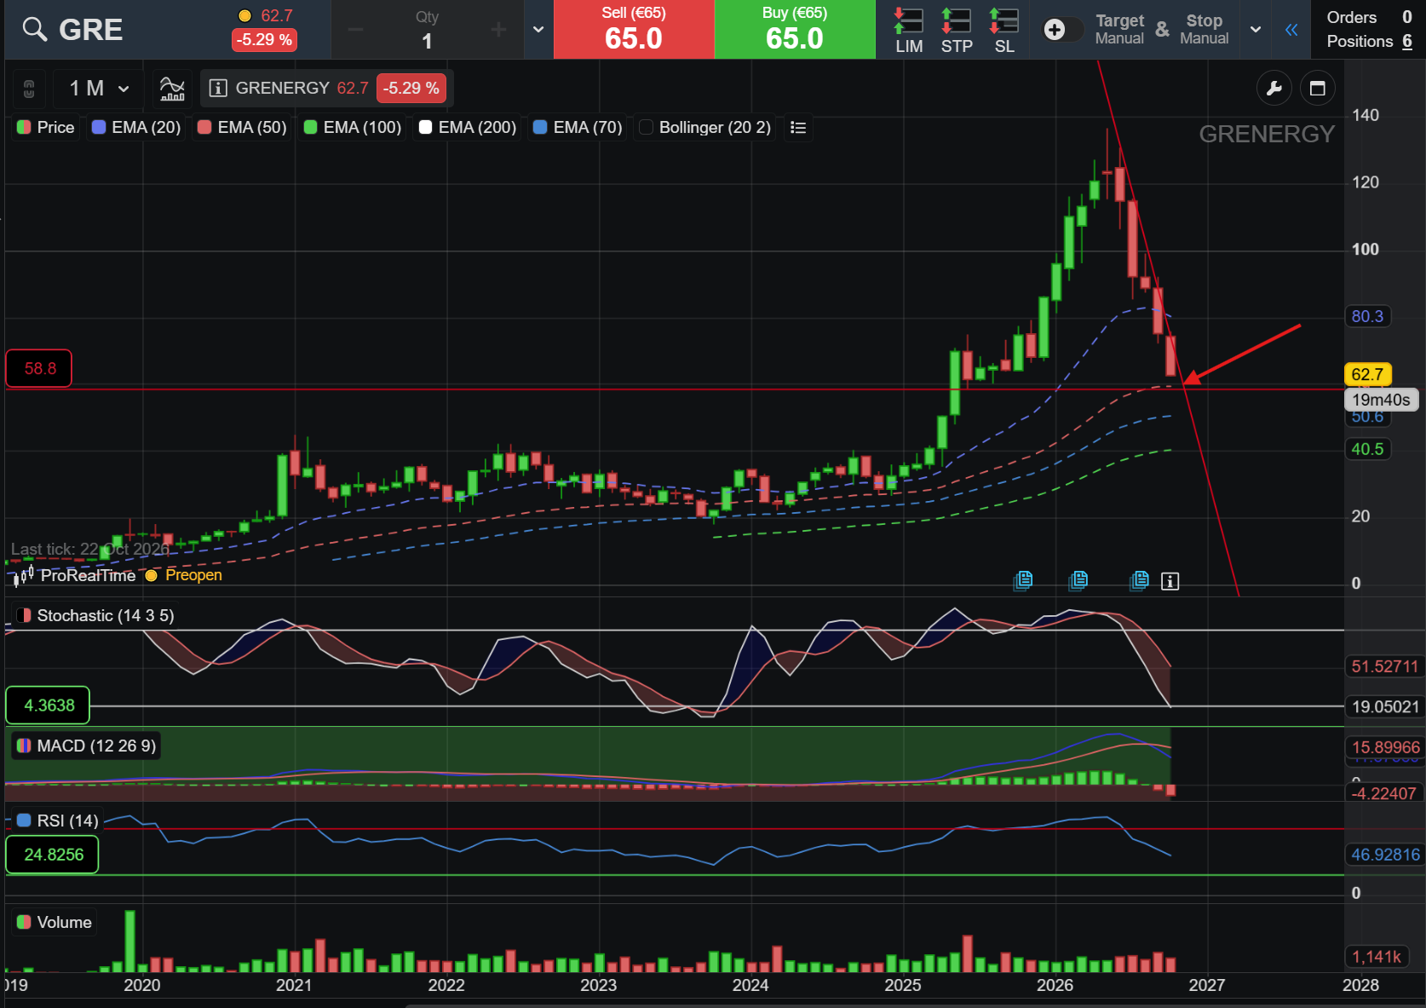Select the Volume panel label

[54, 923]
